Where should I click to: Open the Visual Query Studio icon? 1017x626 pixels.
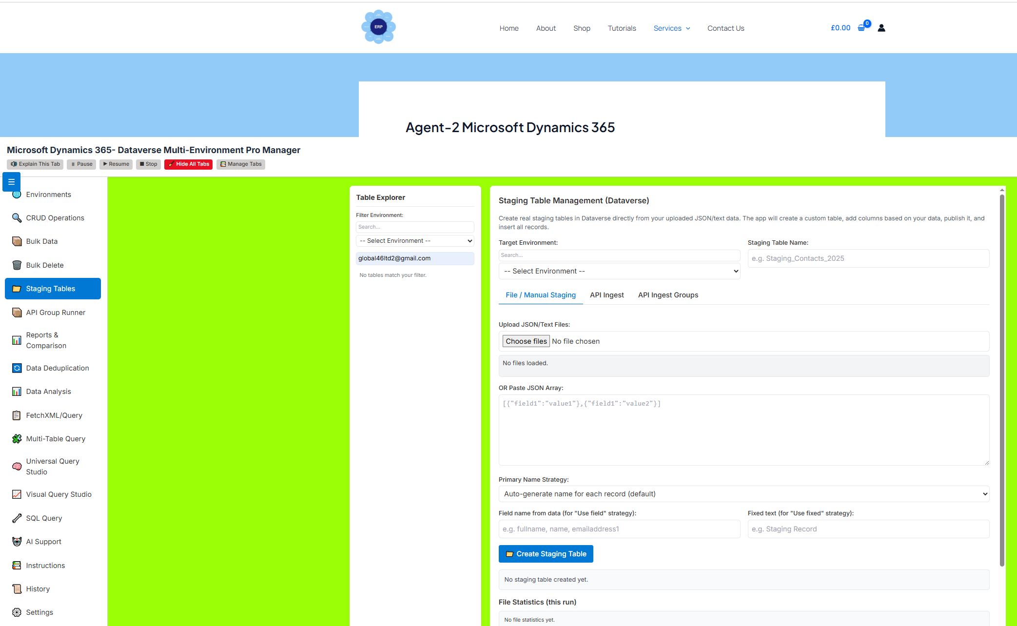point(17,494)
